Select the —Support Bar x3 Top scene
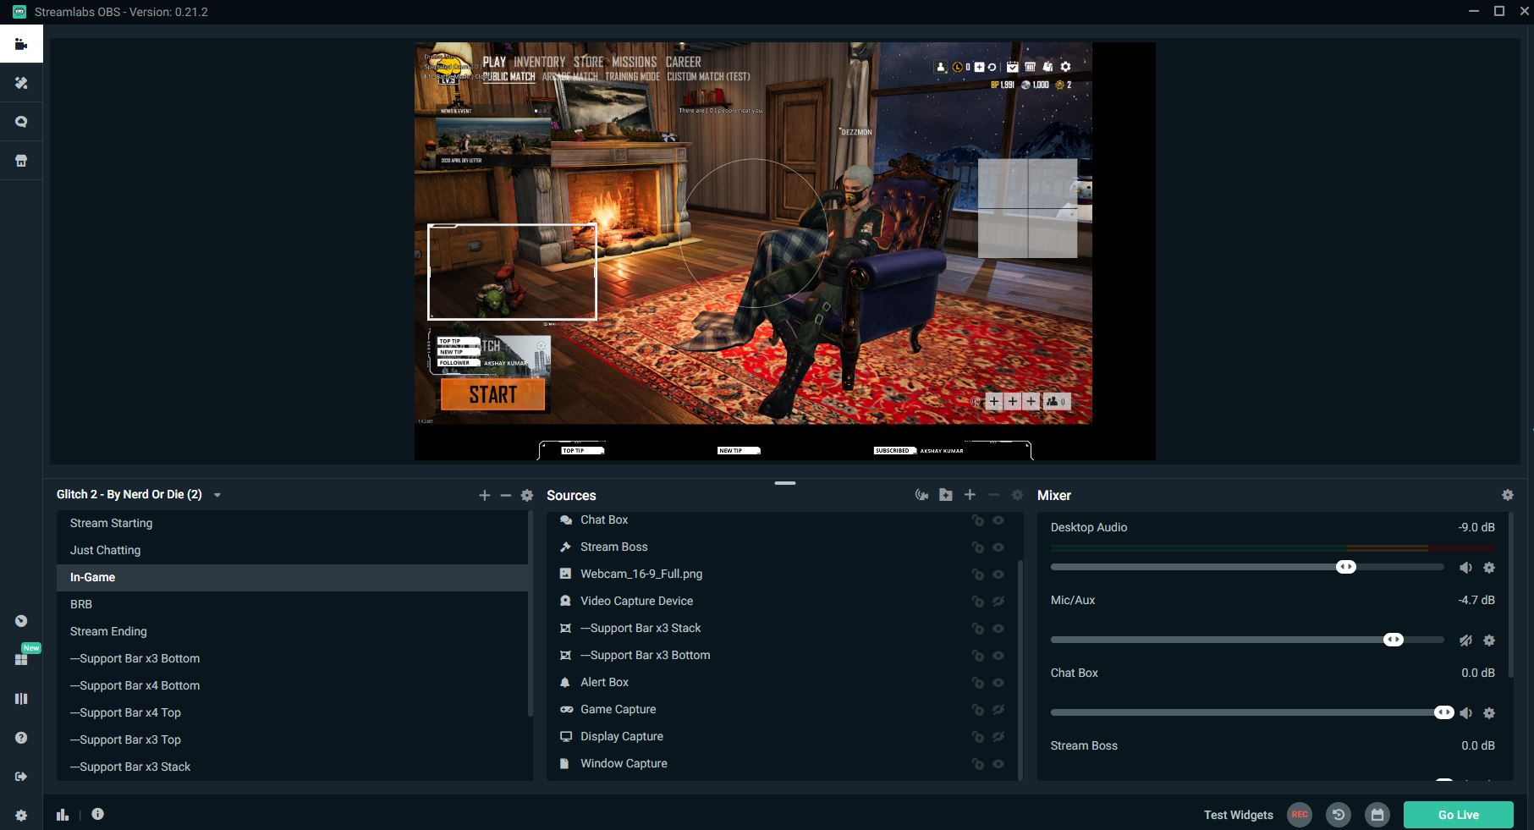 pyautogui.click(x=292, y=739)
